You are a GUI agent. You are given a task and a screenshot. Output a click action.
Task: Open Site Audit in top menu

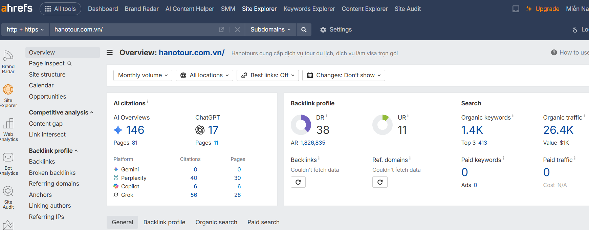click(x=408, y=9)
